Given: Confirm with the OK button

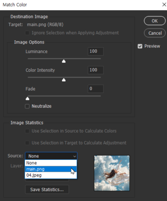Looking at the screenshot, I should (x=155, y=21).
